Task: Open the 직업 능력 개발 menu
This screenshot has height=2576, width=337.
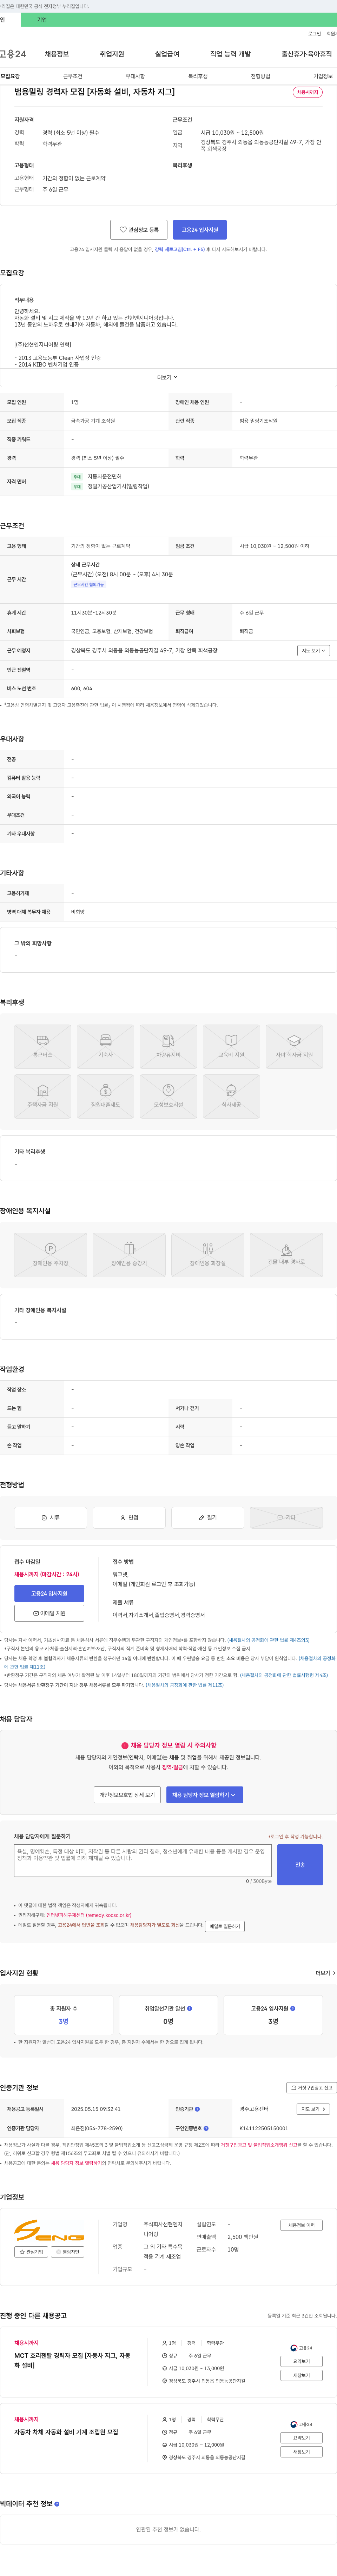Action: (x=230, y=54)
